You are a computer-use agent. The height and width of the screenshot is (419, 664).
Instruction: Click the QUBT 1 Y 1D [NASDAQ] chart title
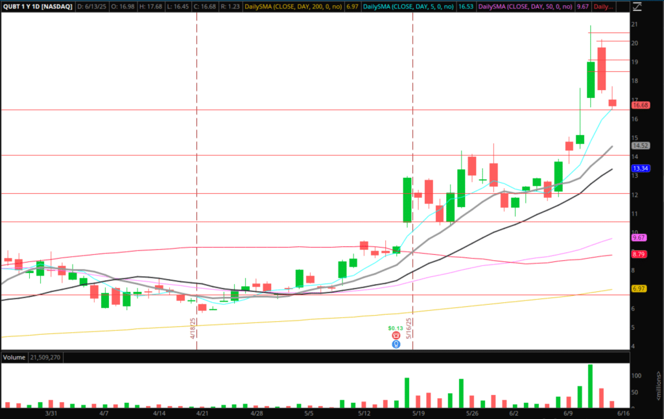[38, 6]
